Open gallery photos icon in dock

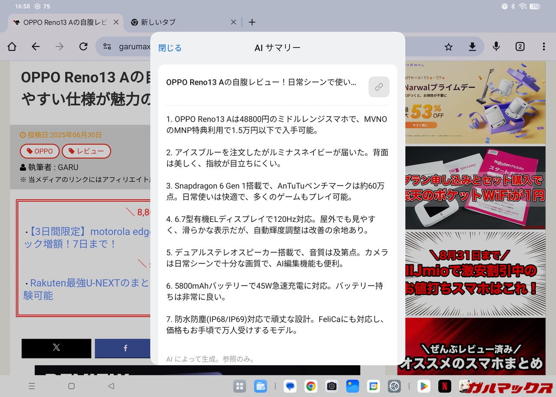click(352, 386)
